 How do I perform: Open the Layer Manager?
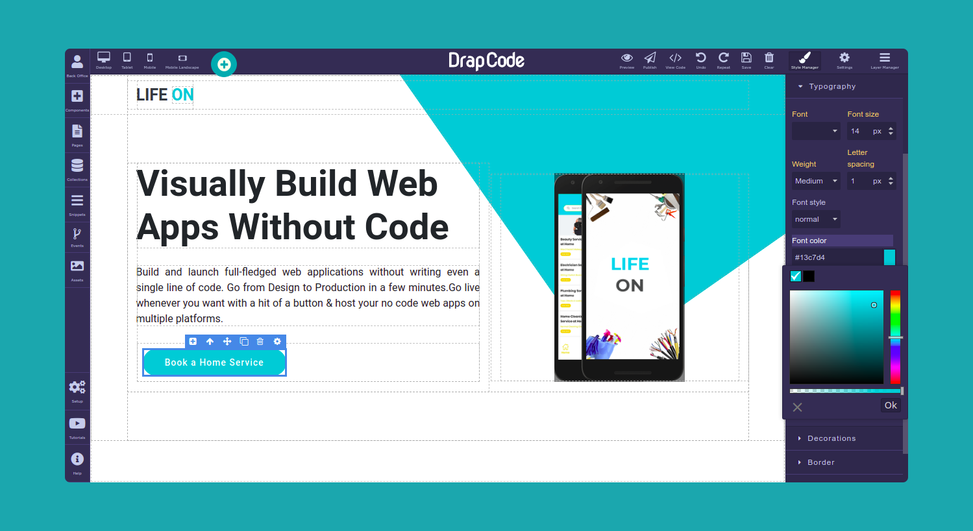tap(885, 61)
